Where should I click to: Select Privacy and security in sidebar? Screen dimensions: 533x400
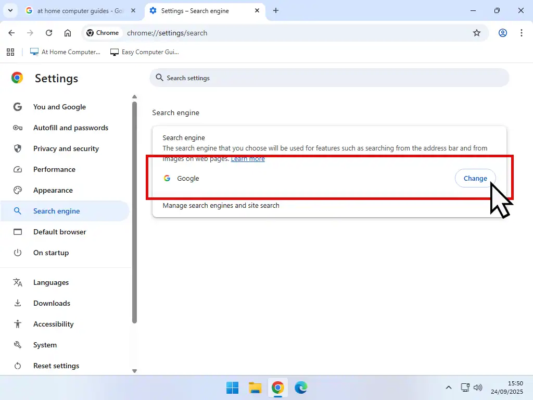(x=66, y=148)
